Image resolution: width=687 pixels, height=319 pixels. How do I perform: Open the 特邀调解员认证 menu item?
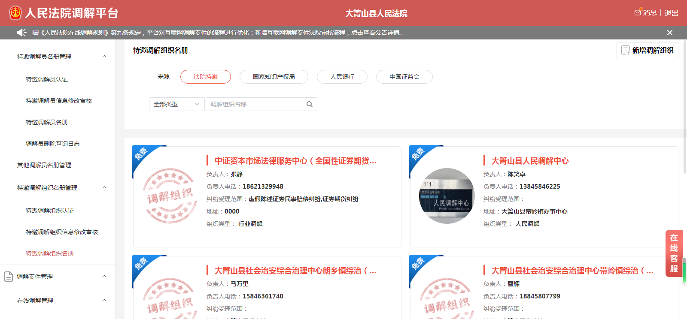(x=47, y=79)
